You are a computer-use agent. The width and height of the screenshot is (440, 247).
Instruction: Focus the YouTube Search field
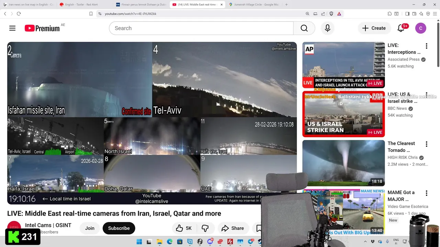coord(201,28)
